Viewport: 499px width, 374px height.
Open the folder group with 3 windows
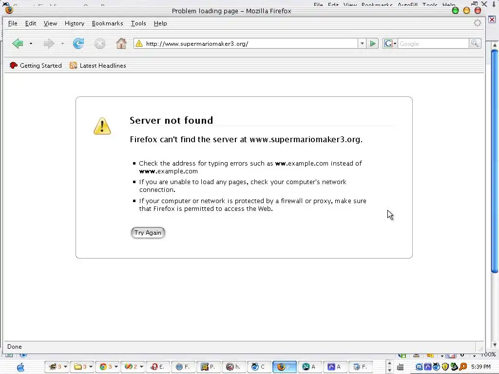tap(82, 367)
